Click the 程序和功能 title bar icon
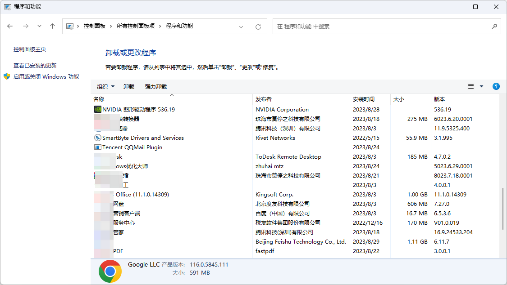This screenshot has width=507, height=285. coord(8,7)
